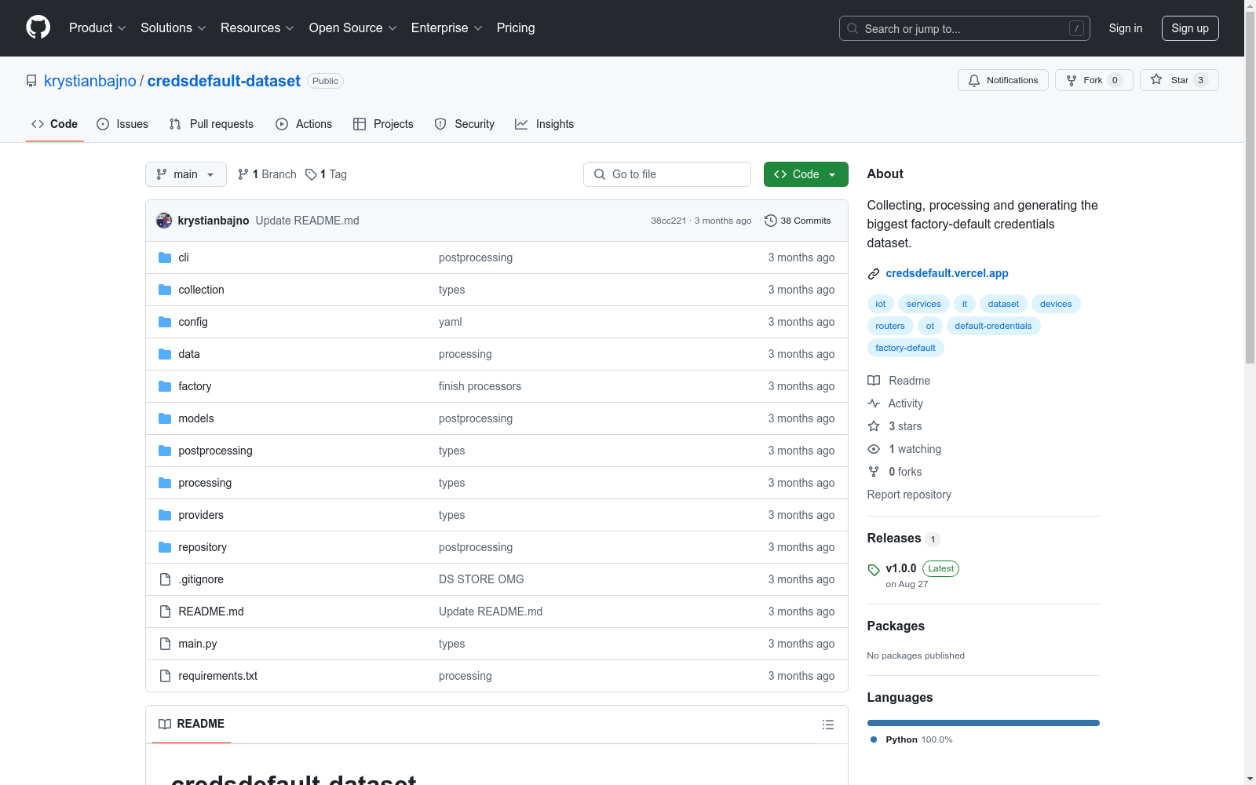1256x785 pixels.
Task: Open the krystianbajno owner link
Action: click(x=90, y=81)
